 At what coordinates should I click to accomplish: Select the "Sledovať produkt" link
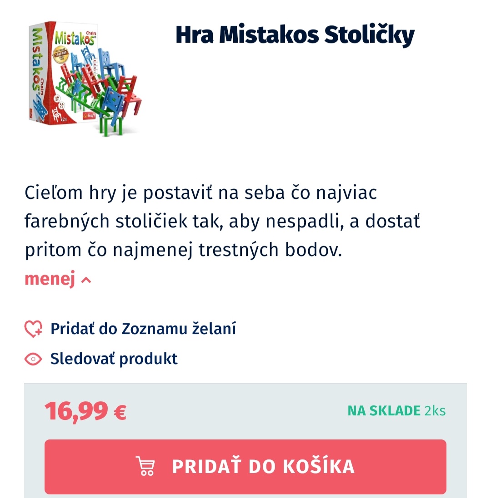[114, 359]
